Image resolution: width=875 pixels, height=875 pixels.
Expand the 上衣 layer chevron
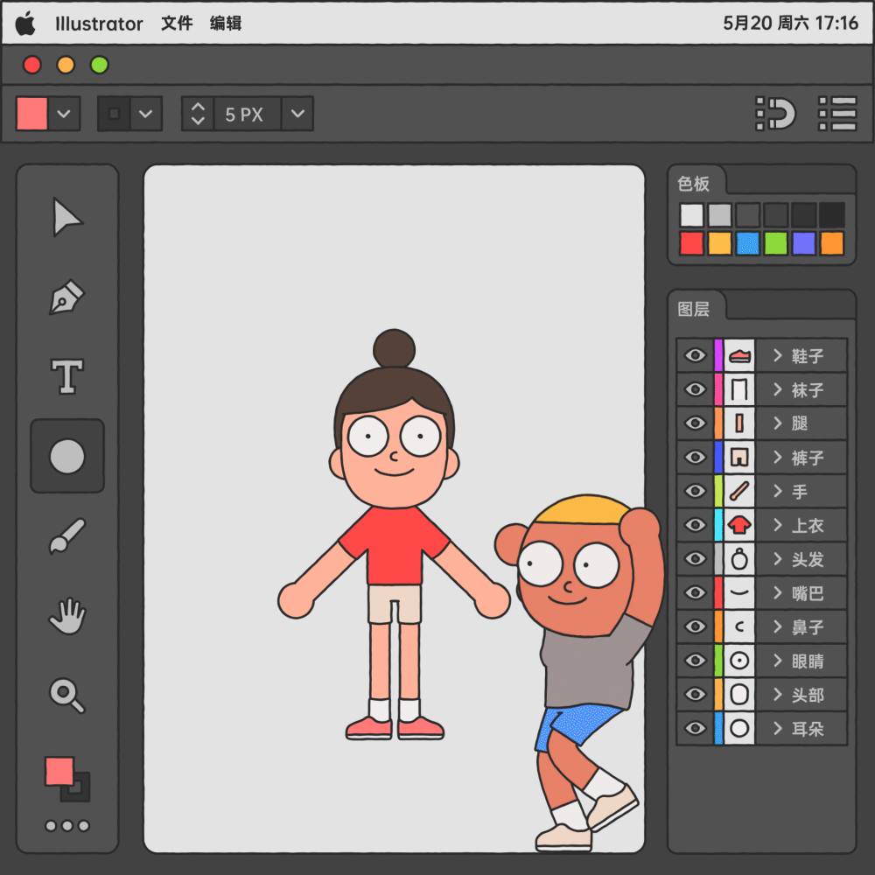(x=778, y=525)
